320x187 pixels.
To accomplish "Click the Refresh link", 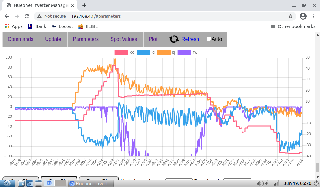I will (x=190, y=39).
